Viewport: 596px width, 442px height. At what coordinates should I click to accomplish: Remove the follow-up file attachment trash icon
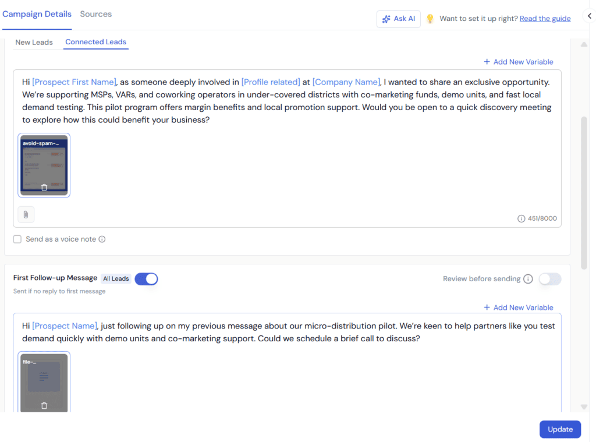[x=44, y=405]
